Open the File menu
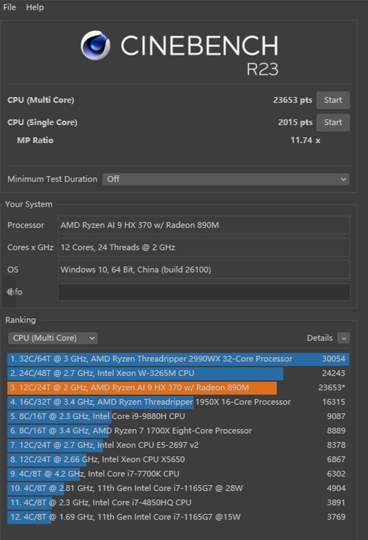The image size is (368, 540). coord(9,7)
